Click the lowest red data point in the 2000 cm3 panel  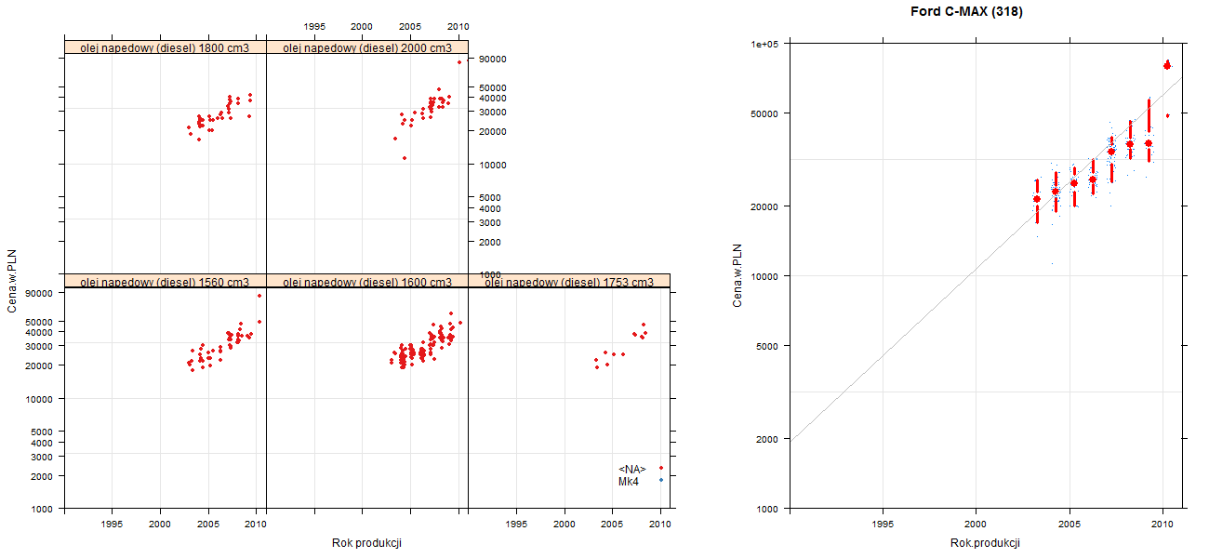click(x=405, y=158)
